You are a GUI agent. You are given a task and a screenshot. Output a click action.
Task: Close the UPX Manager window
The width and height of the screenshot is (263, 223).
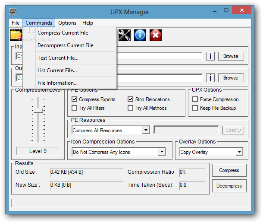coord(242,10)
